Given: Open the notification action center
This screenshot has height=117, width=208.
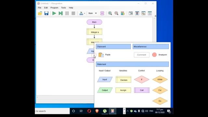Looking at the screenshot, I should (169, 111).
